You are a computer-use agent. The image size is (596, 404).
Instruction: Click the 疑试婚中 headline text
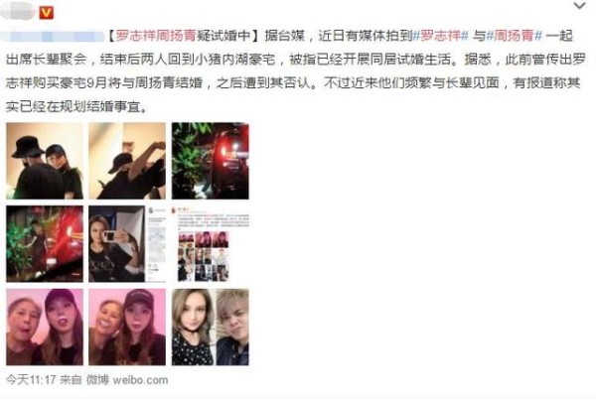pyautogui.click(x=223, y=36)
